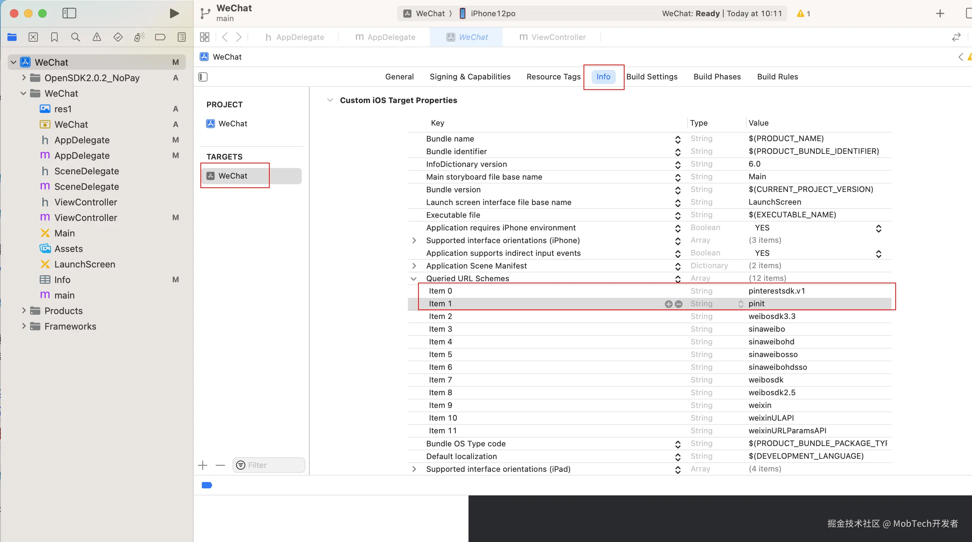Image resolution: width=972 pixels, height=542 pixels.
Task: Switch to the Build Settings tab
Action: tap(652, 77)
